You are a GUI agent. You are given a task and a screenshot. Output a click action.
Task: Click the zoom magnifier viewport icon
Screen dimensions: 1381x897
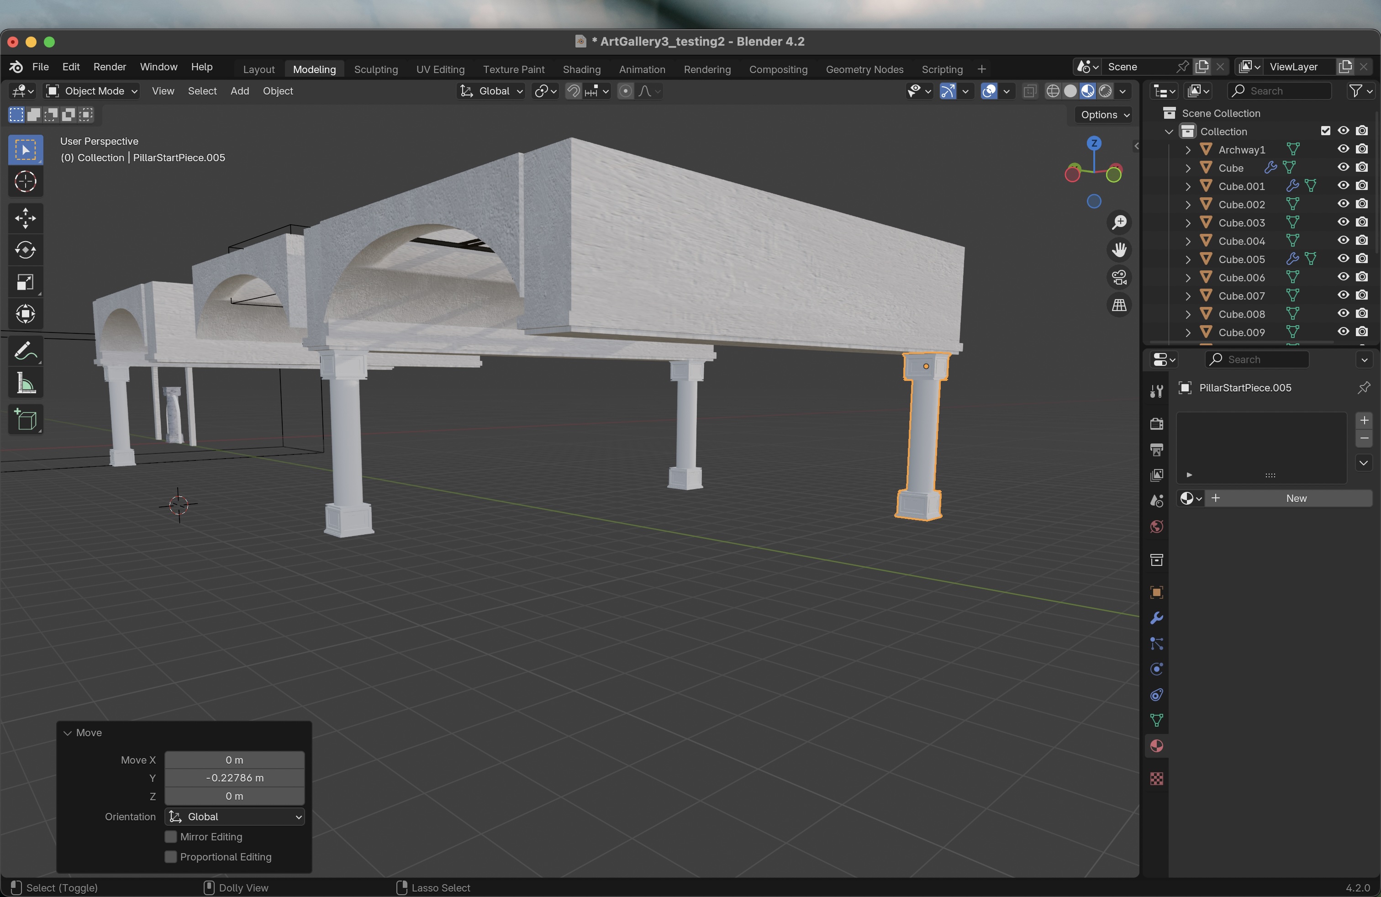coord(1119,222)
